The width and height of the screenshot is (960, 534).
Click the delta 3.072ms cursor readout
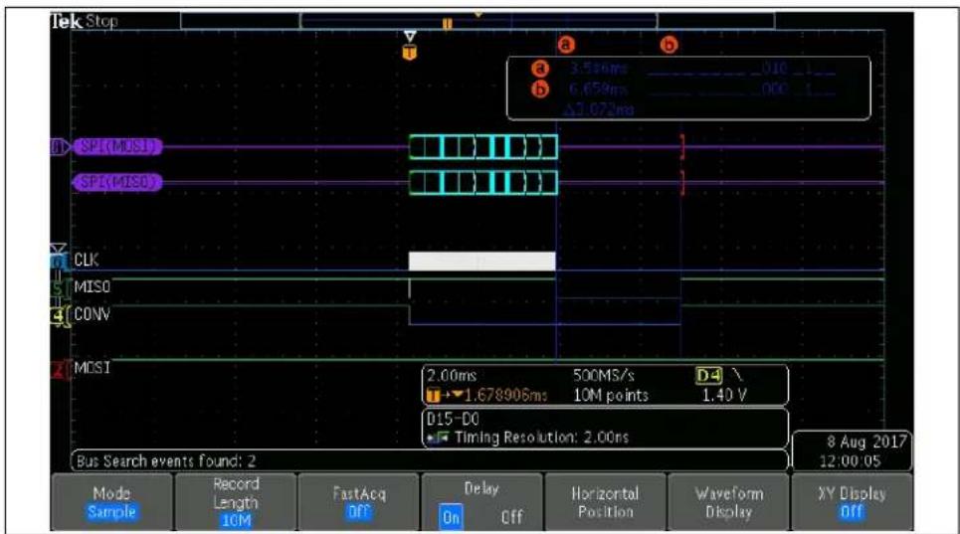598,109
